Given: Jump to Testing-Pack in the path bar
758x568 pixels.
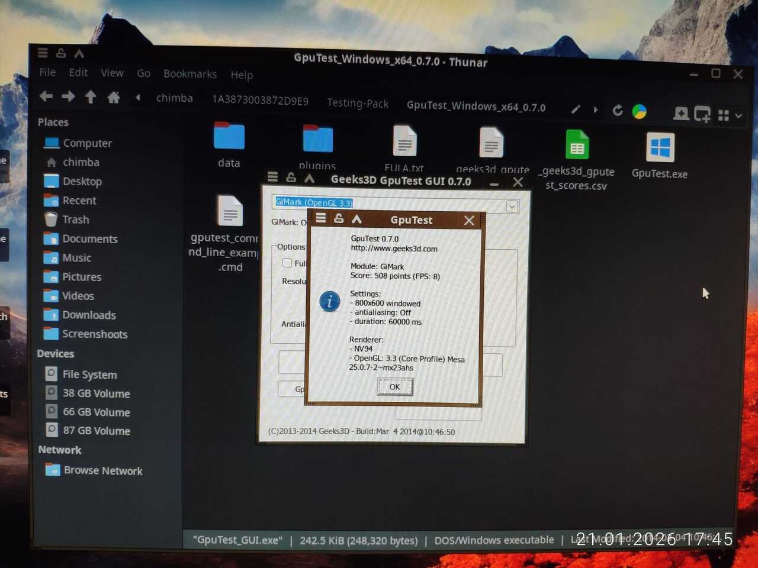Looking at the screenshot, I should pos(358,103).
